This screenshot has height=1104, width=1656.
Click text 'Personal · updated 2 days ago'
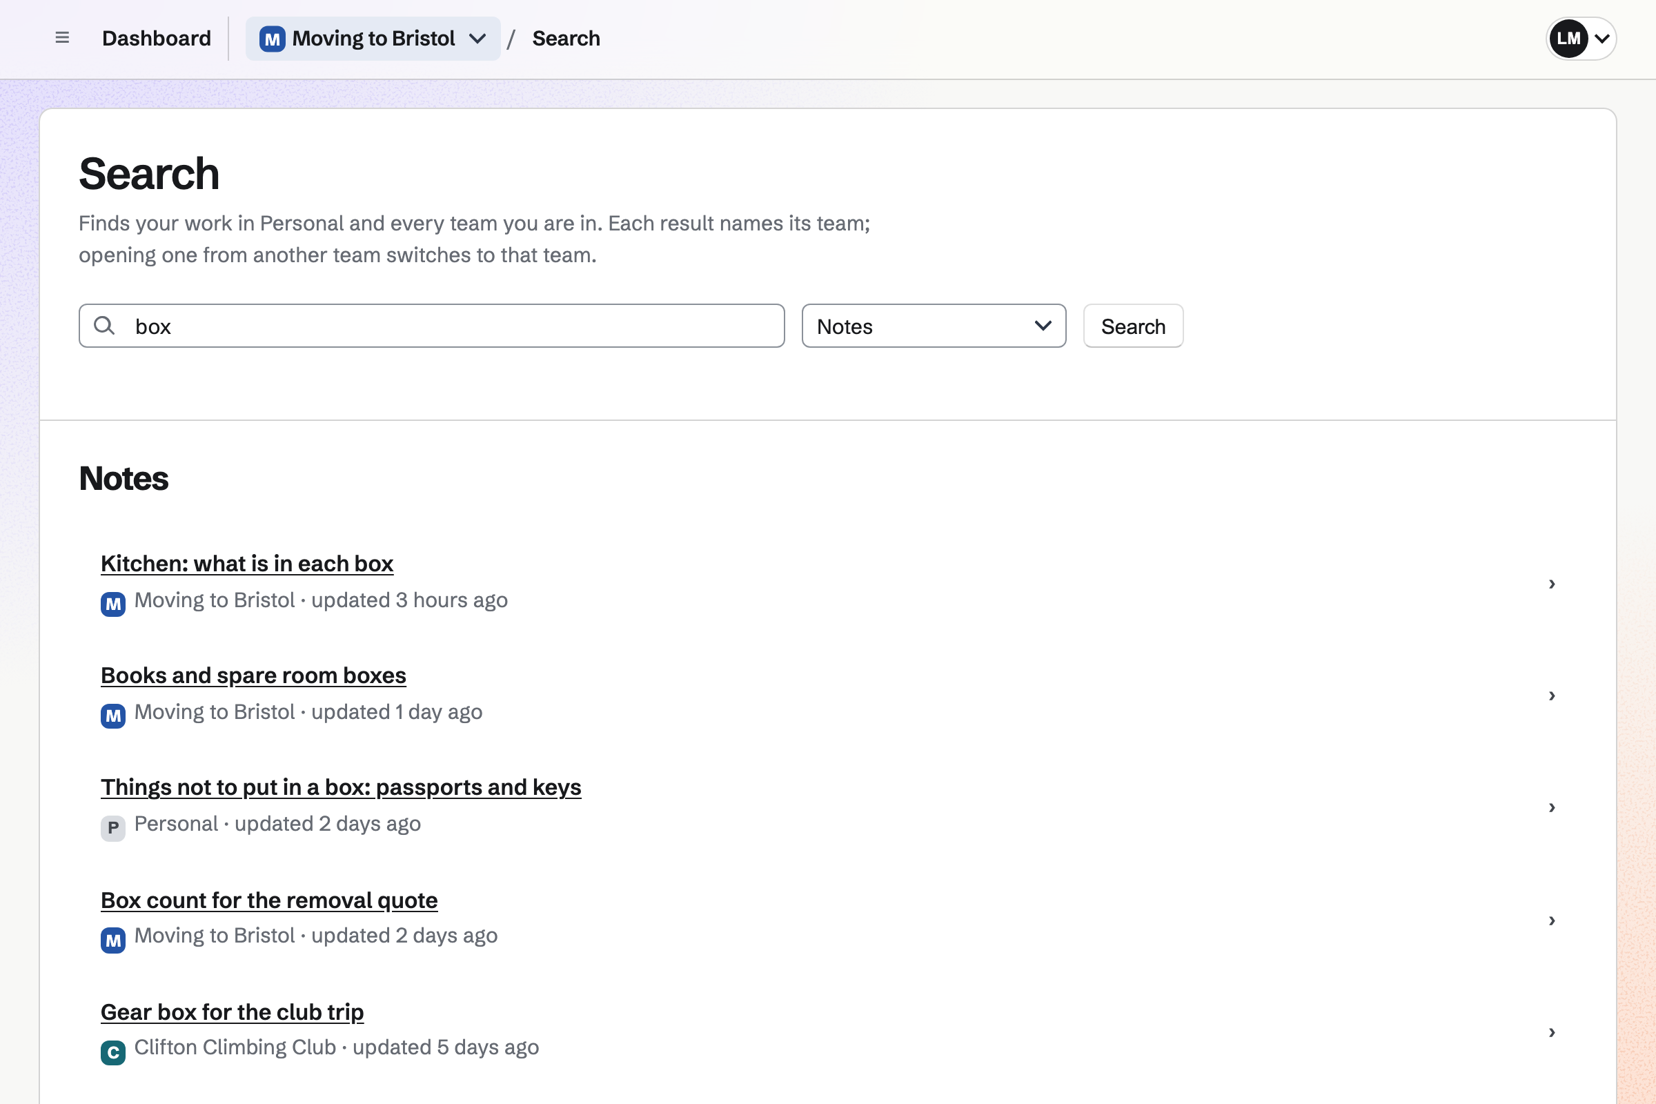click(277, 824)
